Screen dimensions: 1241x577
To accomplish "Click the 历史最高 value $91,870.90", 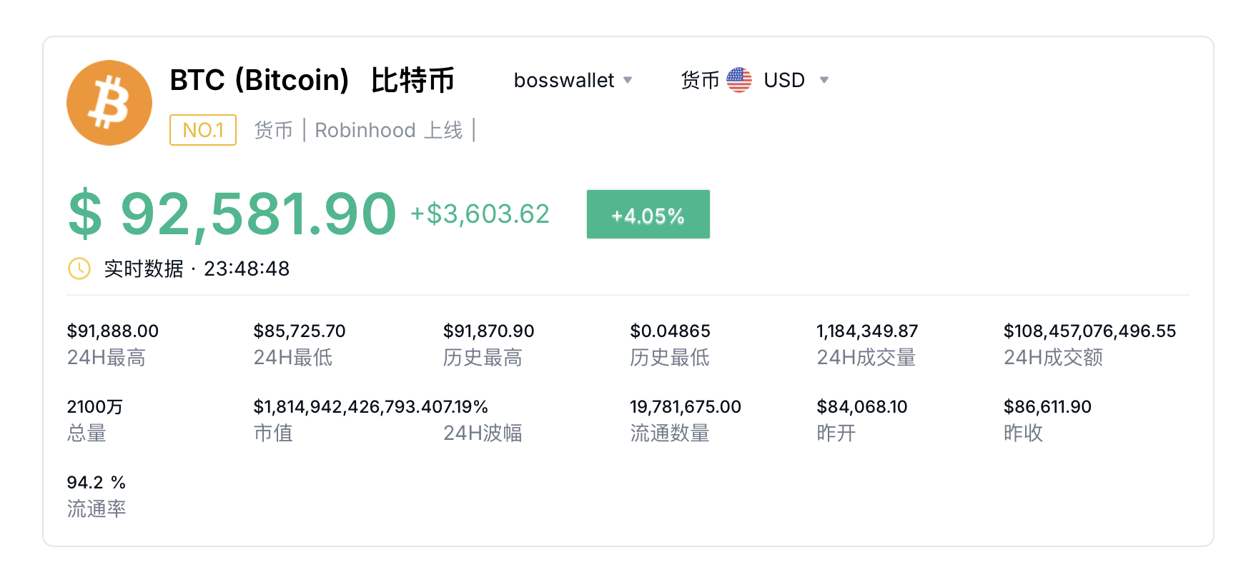I will coord(489,331).
